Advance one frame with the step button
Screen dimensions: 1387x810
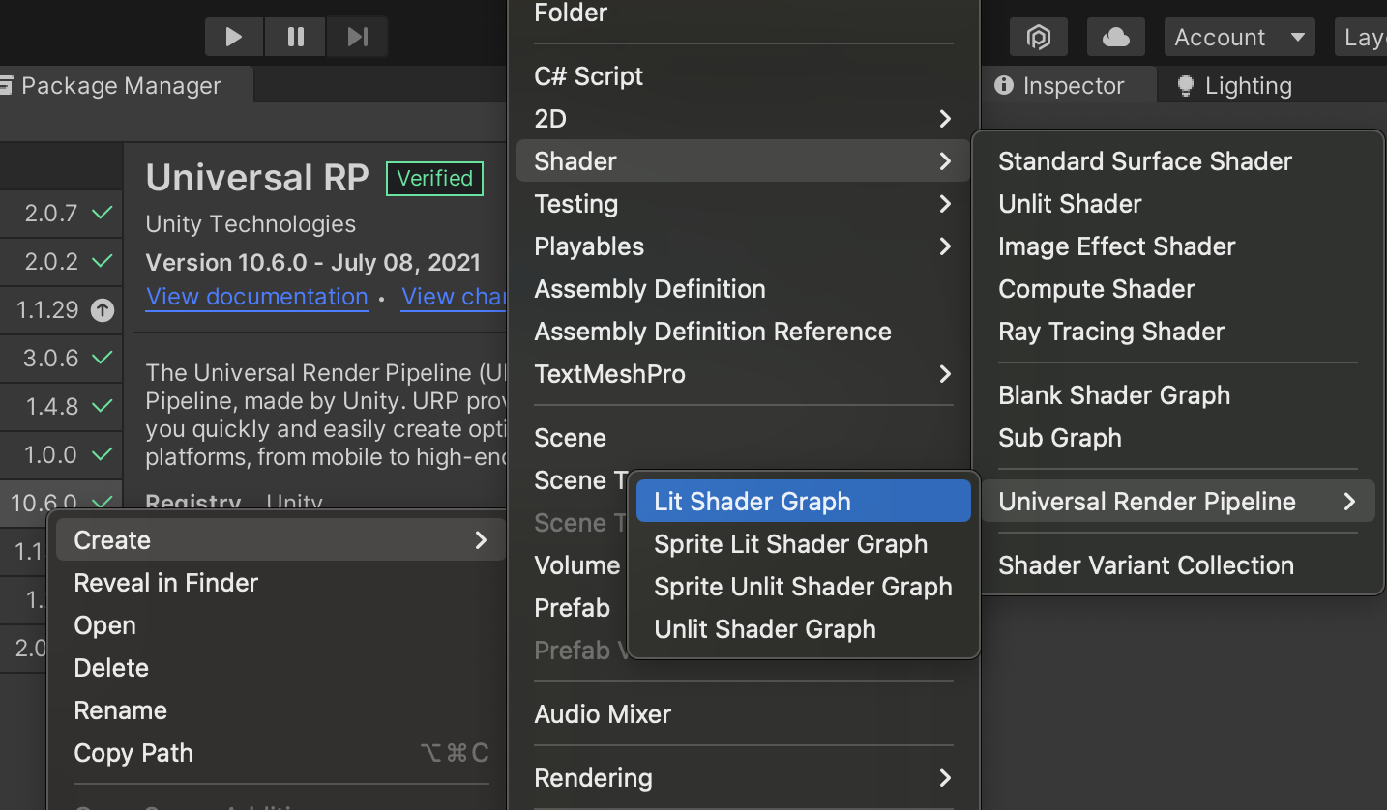click(358, 37)
